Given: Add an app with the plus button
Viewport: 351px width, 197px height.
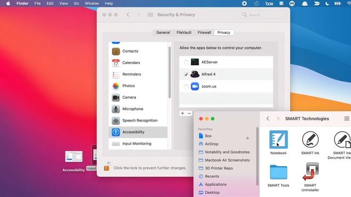Looking at the screenshot, I should coord(183,113).
